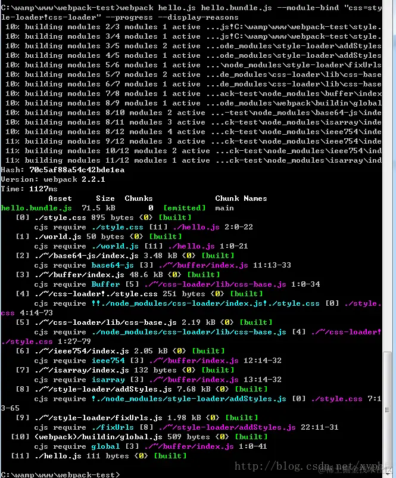Click the '[8] ./~/style-loader/addStyles.js 7.68 kB' line

tap(142, 389)
